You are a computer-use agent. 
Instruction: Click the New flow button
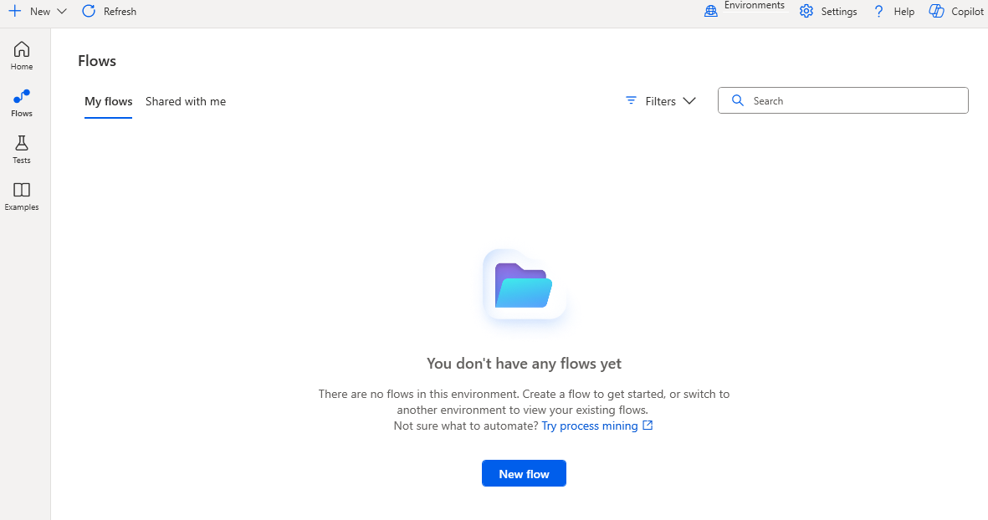(524, 472)
